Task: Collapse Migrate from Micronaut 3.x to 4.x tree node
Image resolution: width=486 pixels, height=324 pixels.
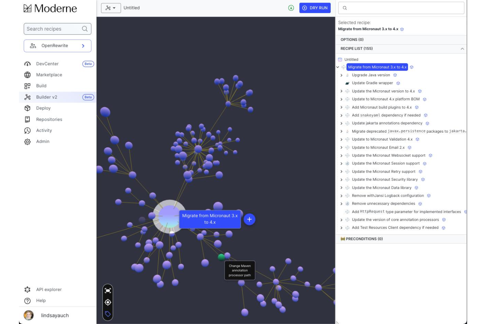Action: [338, 67]
